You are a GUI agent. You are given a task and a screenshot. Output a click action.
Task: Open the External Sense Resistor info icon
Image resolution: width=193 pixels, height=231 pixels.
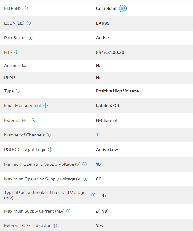[55, 226]
